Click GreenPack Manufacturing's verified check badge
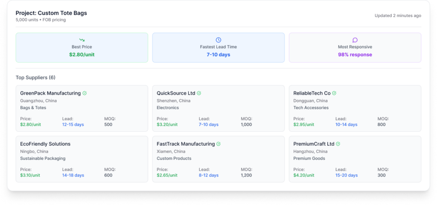The height and width of the screenshot is (205, 437). 85,93
